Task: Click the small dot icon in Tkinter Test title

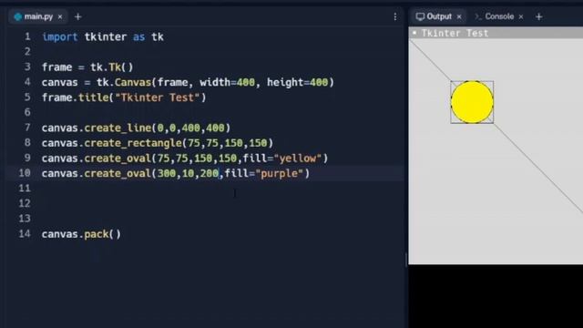Action: (x=414, y=33)
